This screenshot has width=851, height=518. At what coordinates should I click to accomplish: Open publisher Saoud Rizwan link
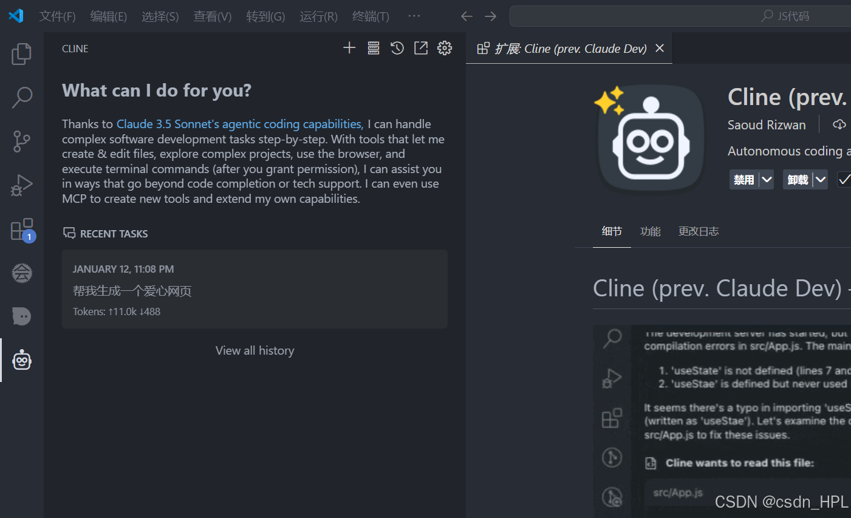pyautogui.click(x=767, y=124)
